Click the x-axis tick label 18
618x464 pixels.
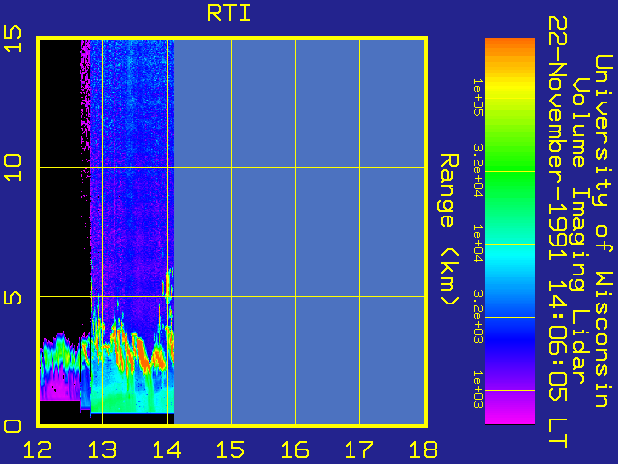424,449
